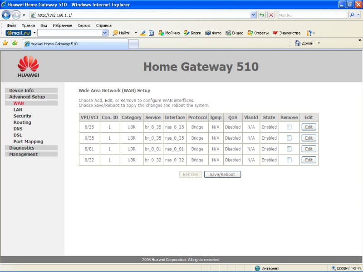Click the search magnifier icon
The height and width of the screenshot is (272, 363).
click(352, 15)
